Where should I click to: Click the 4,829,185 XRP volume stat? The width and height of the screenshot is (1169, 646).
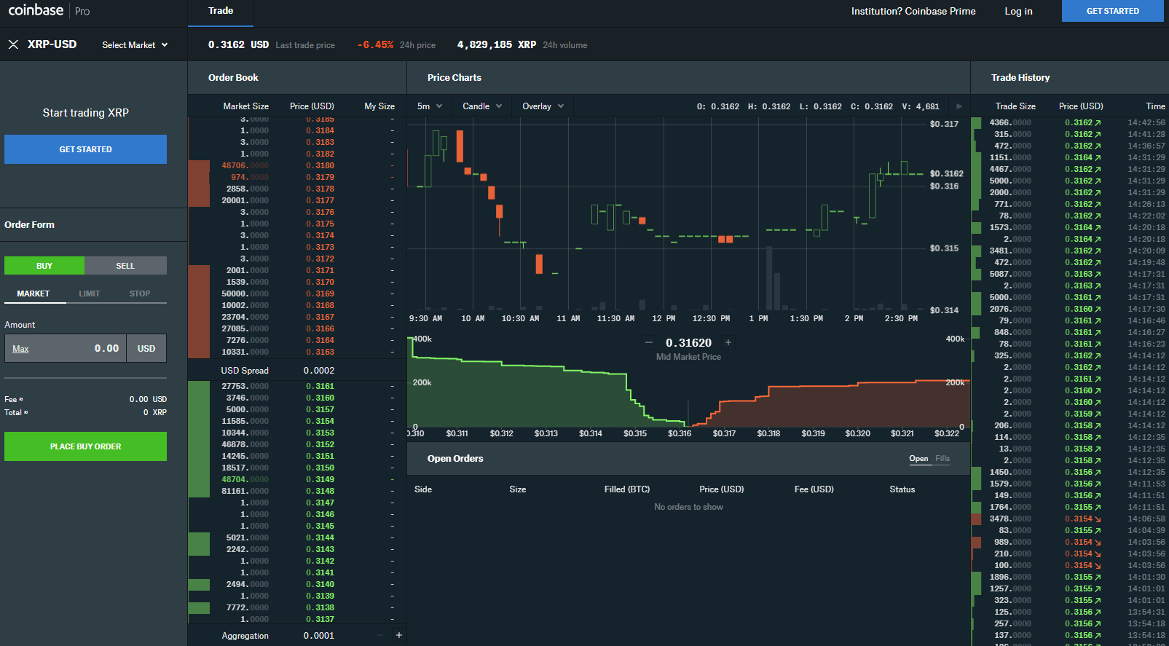coord(521,44)
